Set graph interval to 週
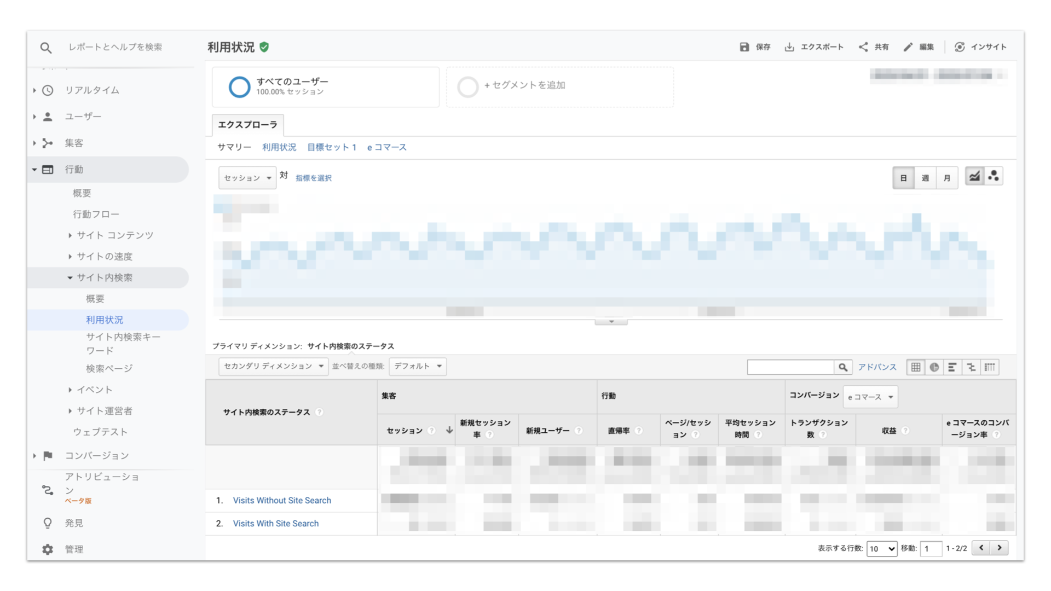The image size is (1051, 591). click(x=925, y=178)
